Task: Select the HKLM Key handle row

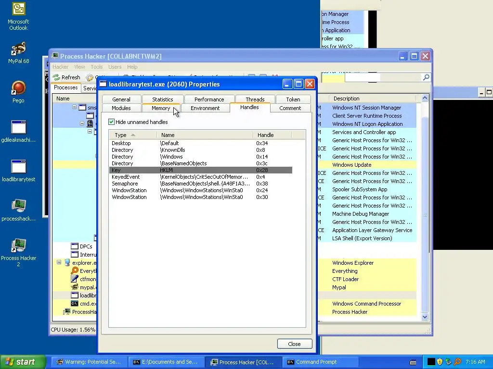Action: pyautogui.click(x=201, y=170)
